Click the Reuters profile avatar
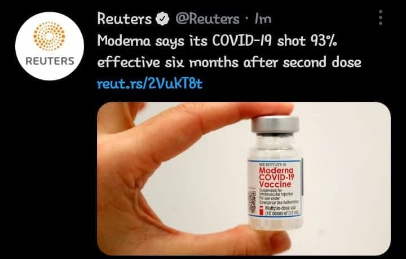The height and width of the screenshot is (259, 406). coord(50,46)
